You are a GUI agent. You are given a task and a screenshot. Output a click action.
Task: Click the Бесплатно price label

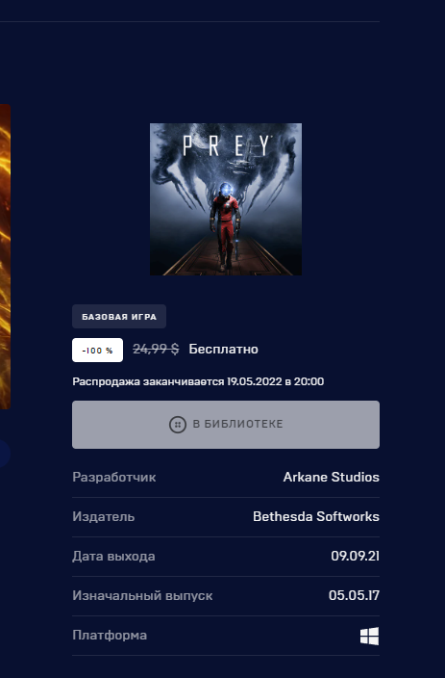[x=224, y=349]
